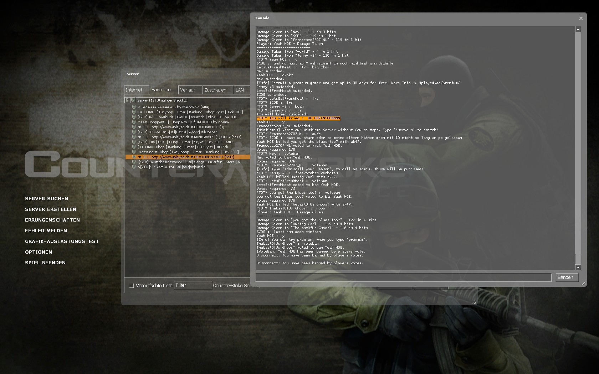Screen dimensions: 599x374
Task: Select (GER) 04 DHC BHop server
Action: [188, 142]
